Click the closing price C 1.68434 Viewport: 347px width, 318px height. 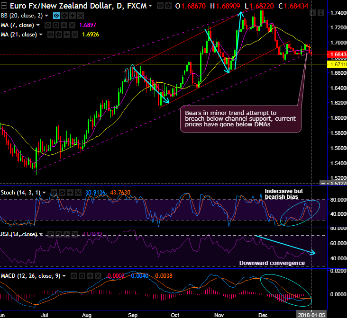click(x=293, y=6)
